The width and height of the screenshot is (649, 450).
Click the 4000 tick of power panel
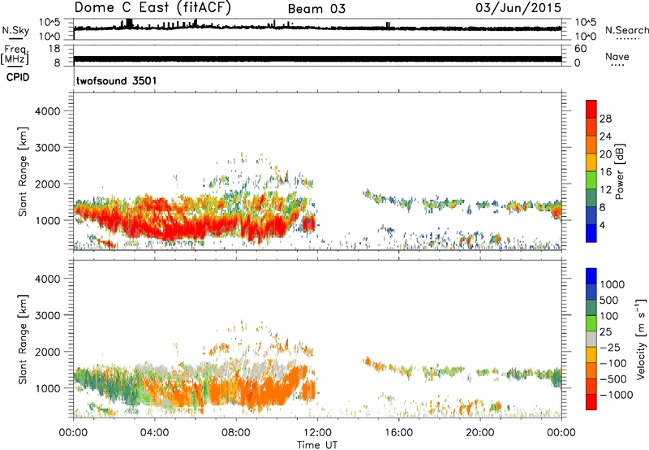click(48, 111)
